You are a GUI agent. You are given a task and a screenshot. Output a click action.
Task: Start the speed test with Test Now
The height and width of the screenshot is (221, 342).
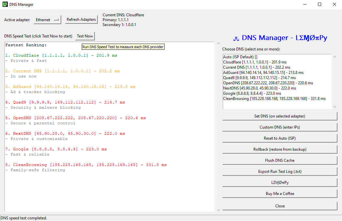[85, 36]
